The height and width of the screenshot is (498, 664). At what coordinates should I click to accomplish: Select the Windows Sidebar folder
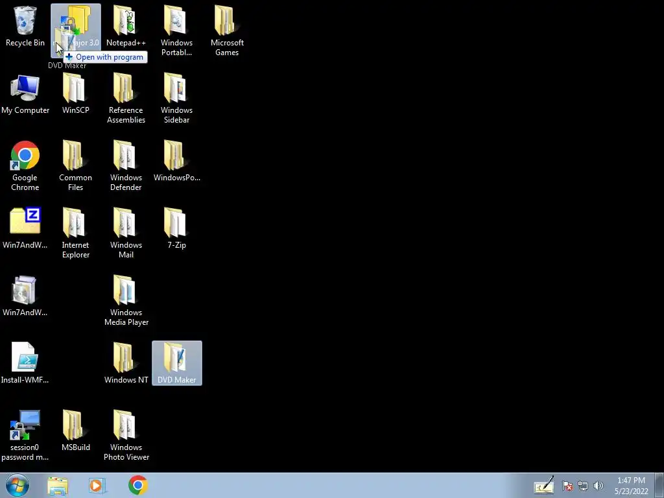point(176,99)
